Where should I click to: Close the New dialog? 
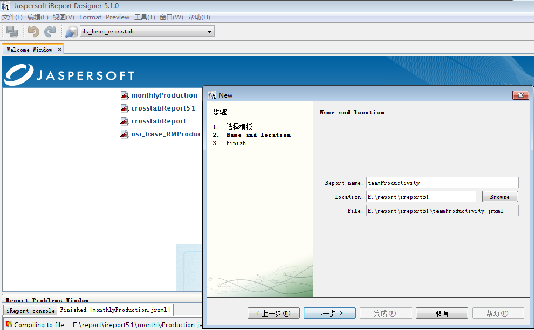pos(521,95)
